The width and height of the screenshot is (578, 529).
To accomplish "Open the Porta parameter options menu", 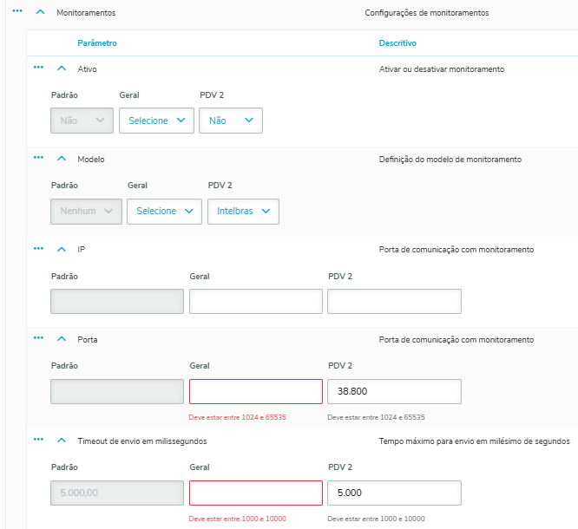I will 38,338.
